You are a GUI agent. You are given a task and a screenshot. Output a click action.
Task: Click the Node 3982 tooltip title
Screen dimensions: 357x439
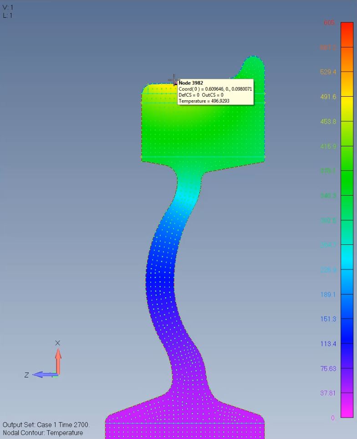(x=191, y=83)
